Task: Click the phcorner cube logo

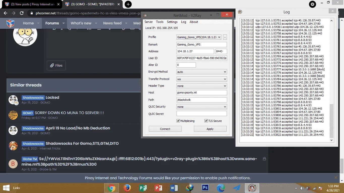Action: [10, 23]
